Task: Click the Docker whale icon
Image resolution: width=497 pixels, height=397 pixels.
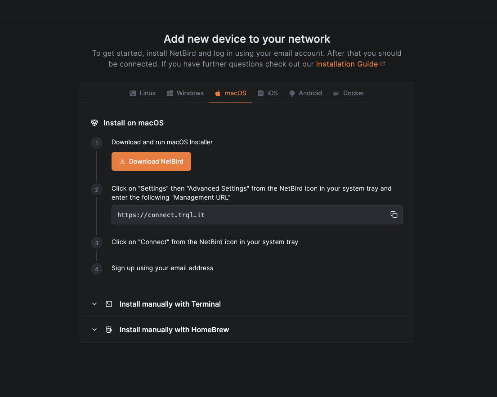Action: click(336, 94)
